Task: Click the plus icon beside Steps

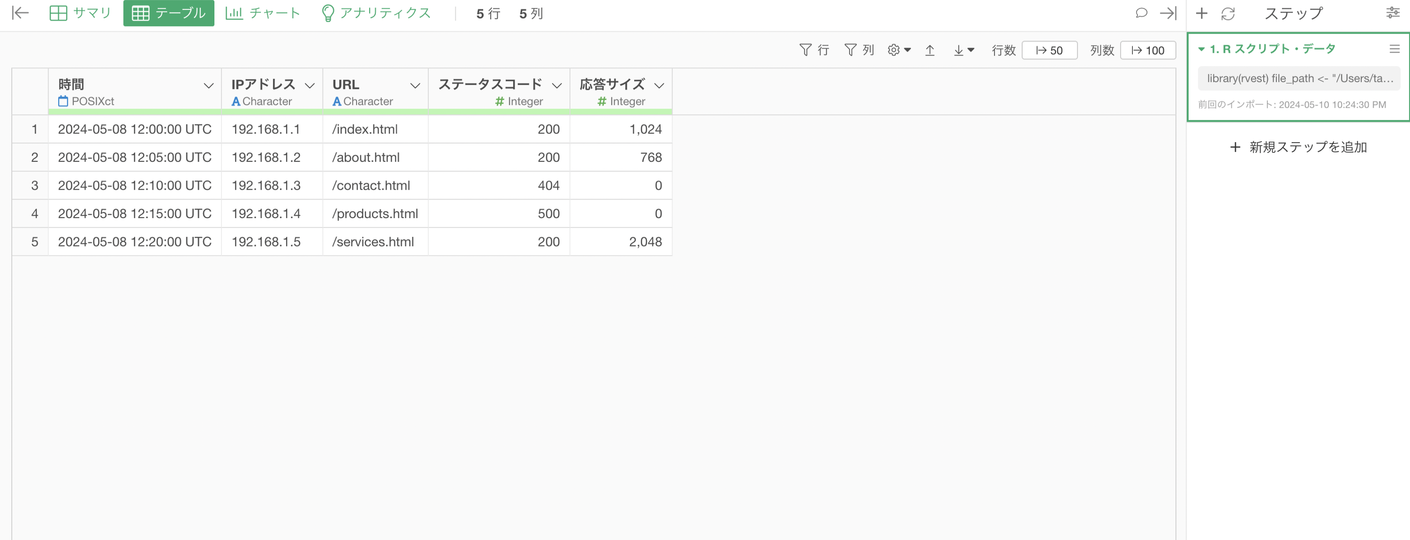Action: 1201,13
